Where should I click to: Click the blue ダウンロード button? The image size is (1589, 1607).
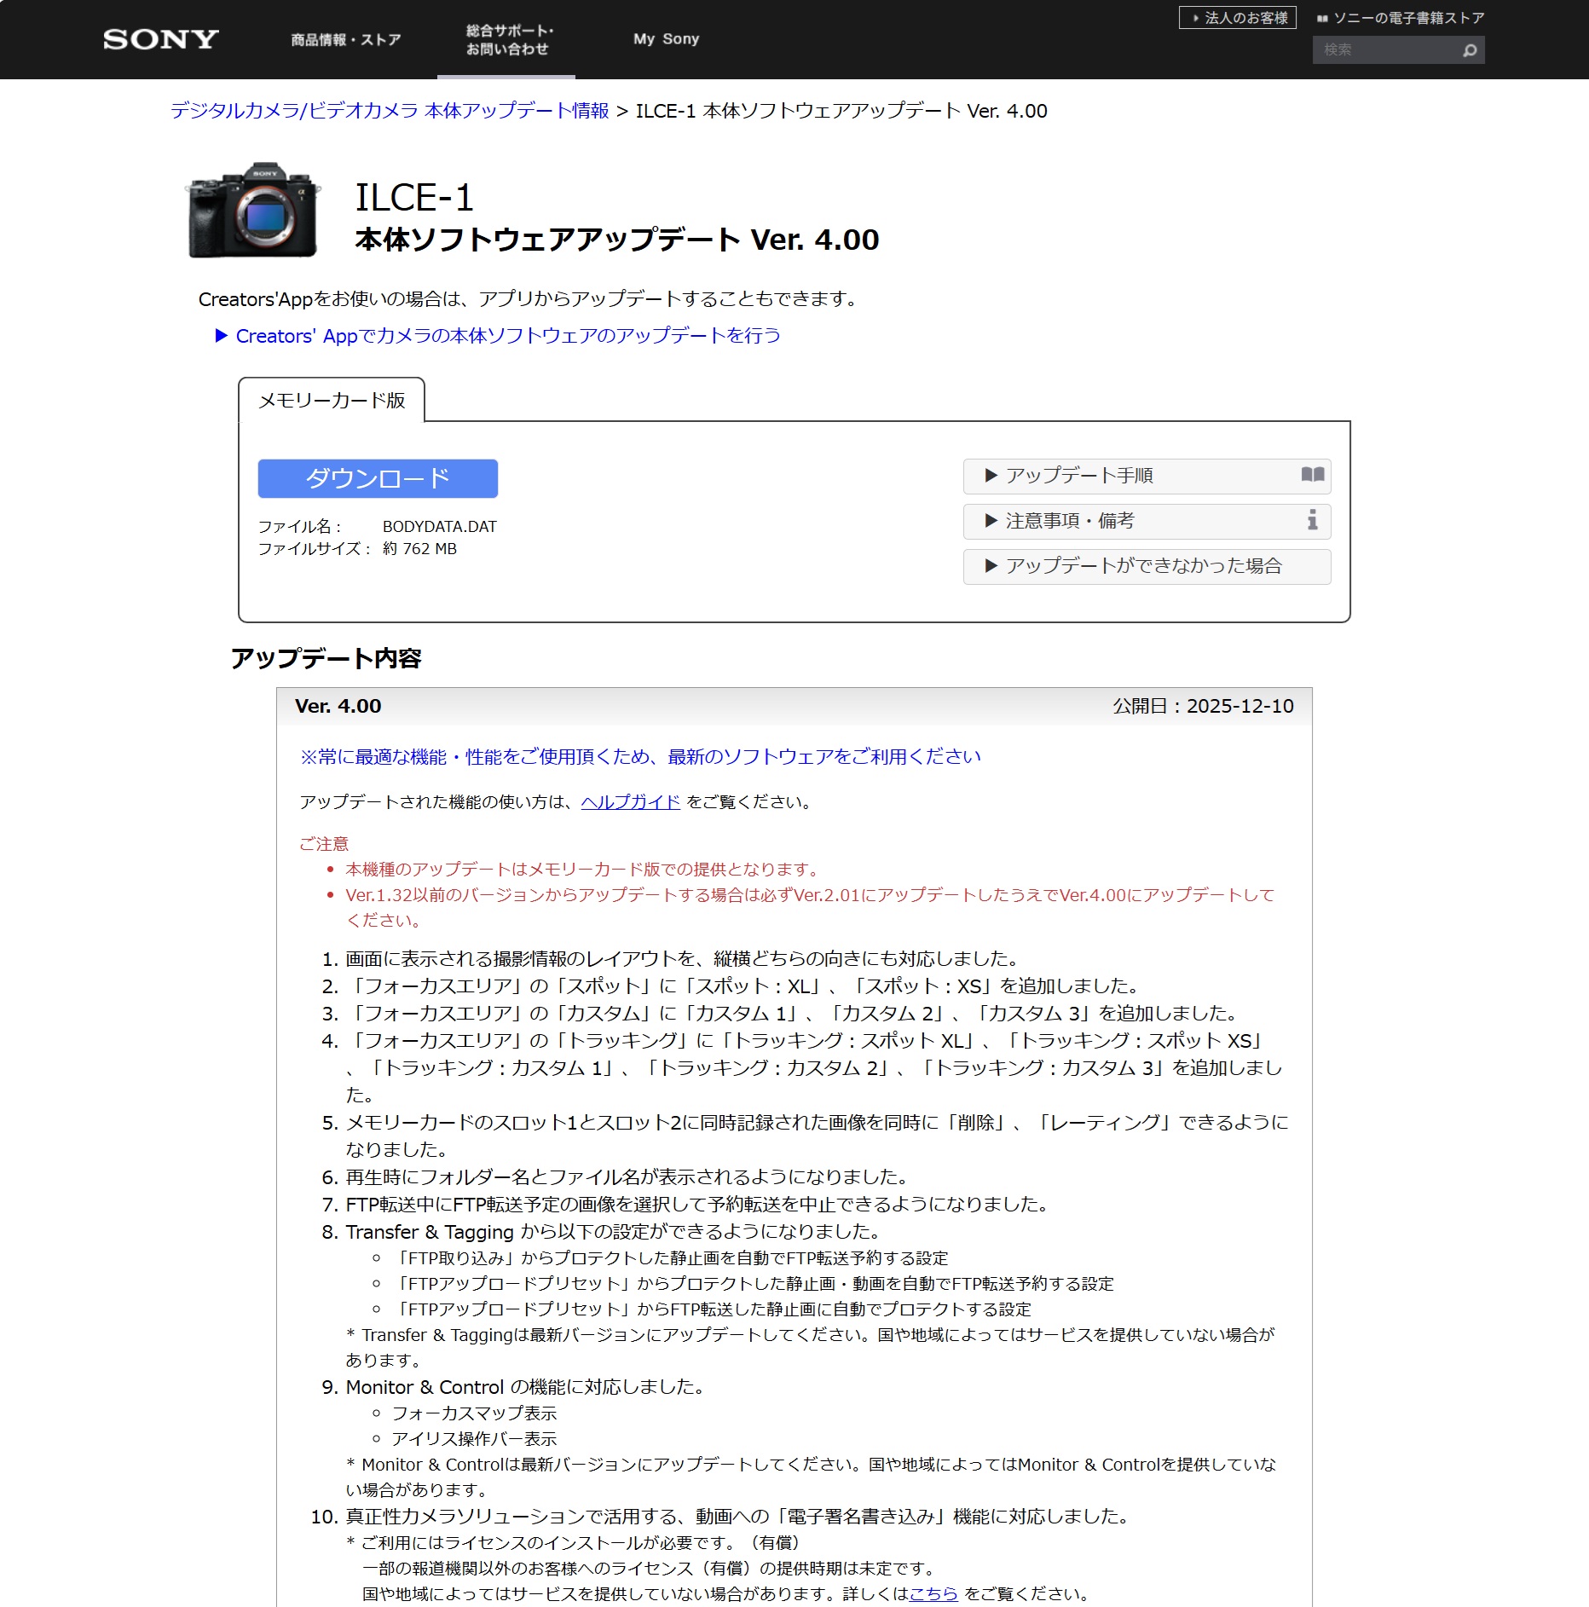coord(378,478)
